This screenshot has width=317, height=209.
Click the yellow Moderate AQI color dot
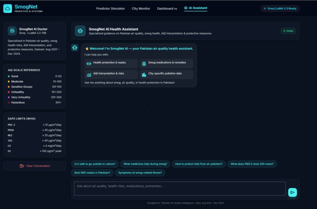[x=9, y=82]
